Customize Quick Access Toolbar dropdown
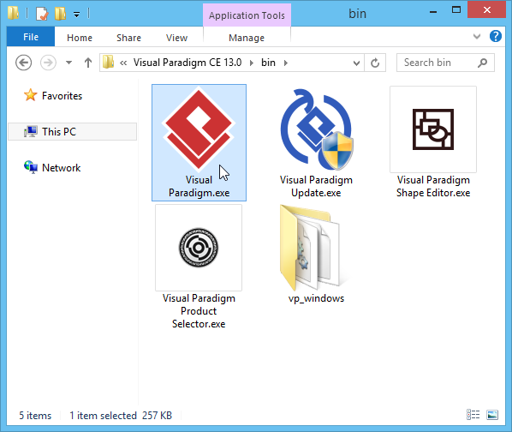 [76, 15]
